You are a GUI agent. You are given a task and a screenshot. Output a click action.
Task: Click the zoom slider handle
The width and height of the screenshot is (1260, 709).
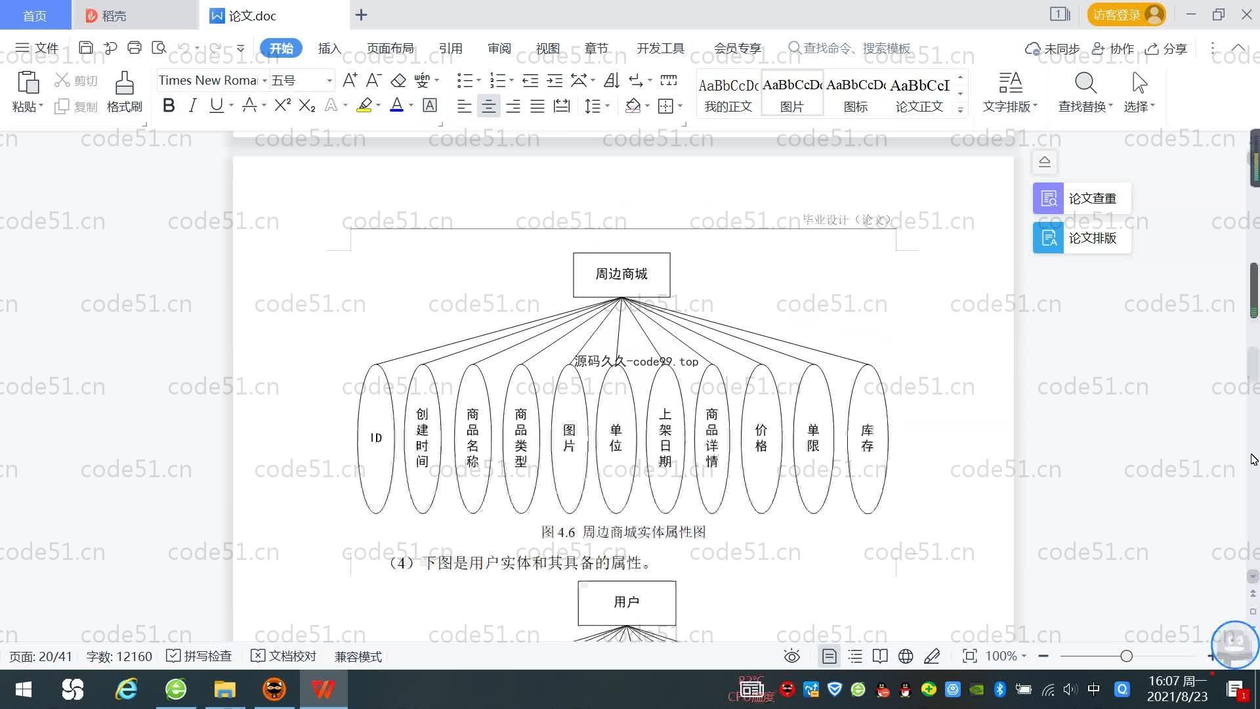tap(1127, 656)
